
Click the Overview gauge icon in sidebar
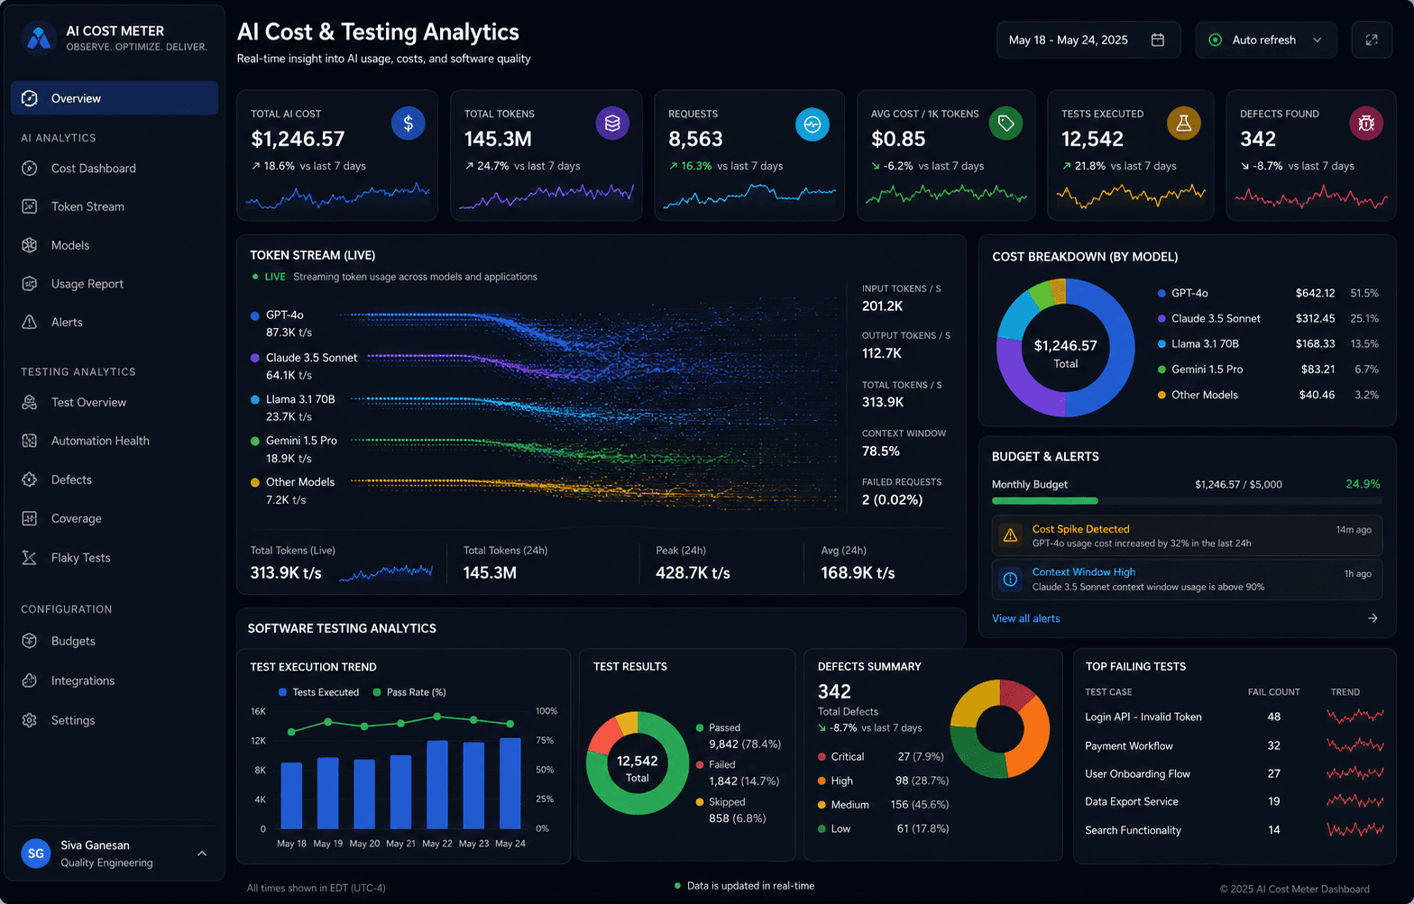30,98
